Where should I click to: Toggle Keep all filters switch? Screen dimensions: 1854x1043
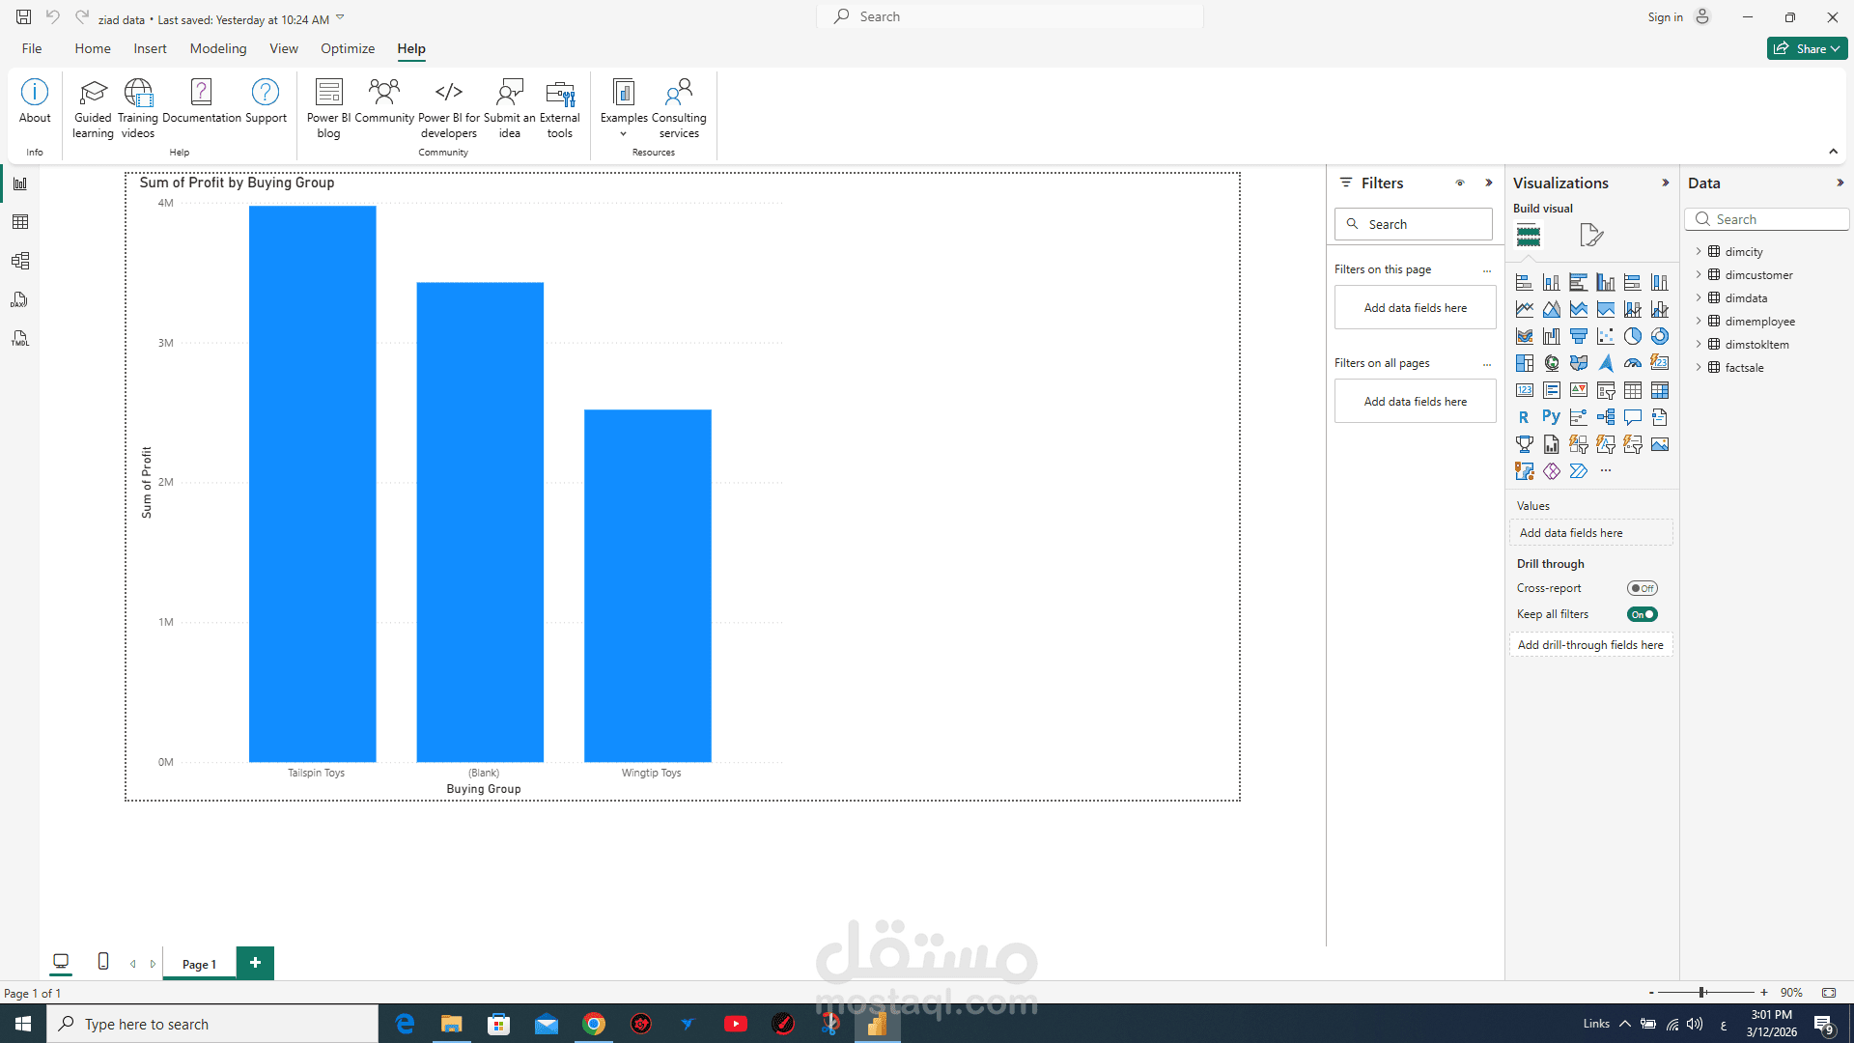[x=1643, y=614]
